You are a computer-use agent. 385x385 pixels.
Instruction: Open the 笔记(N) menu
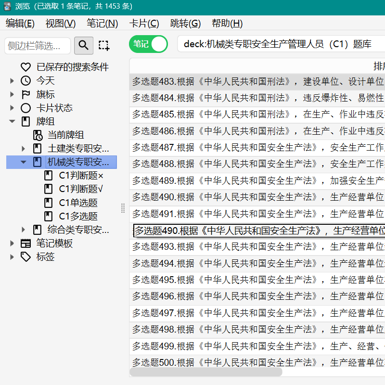coord(103,23)
